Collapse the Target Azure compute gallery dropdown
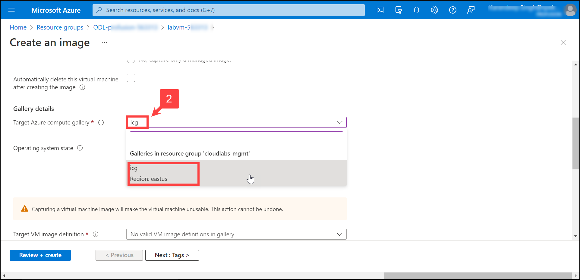Viewport: 580px width, 280px height. [339, 122]
